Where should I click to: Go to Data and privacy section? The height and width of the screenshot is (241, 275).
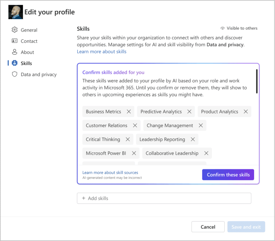39,74
